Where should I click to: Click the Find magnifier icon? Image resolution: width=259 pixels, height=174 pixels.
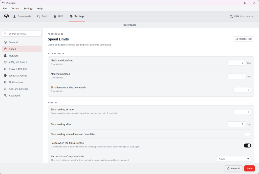coord(39,16)
